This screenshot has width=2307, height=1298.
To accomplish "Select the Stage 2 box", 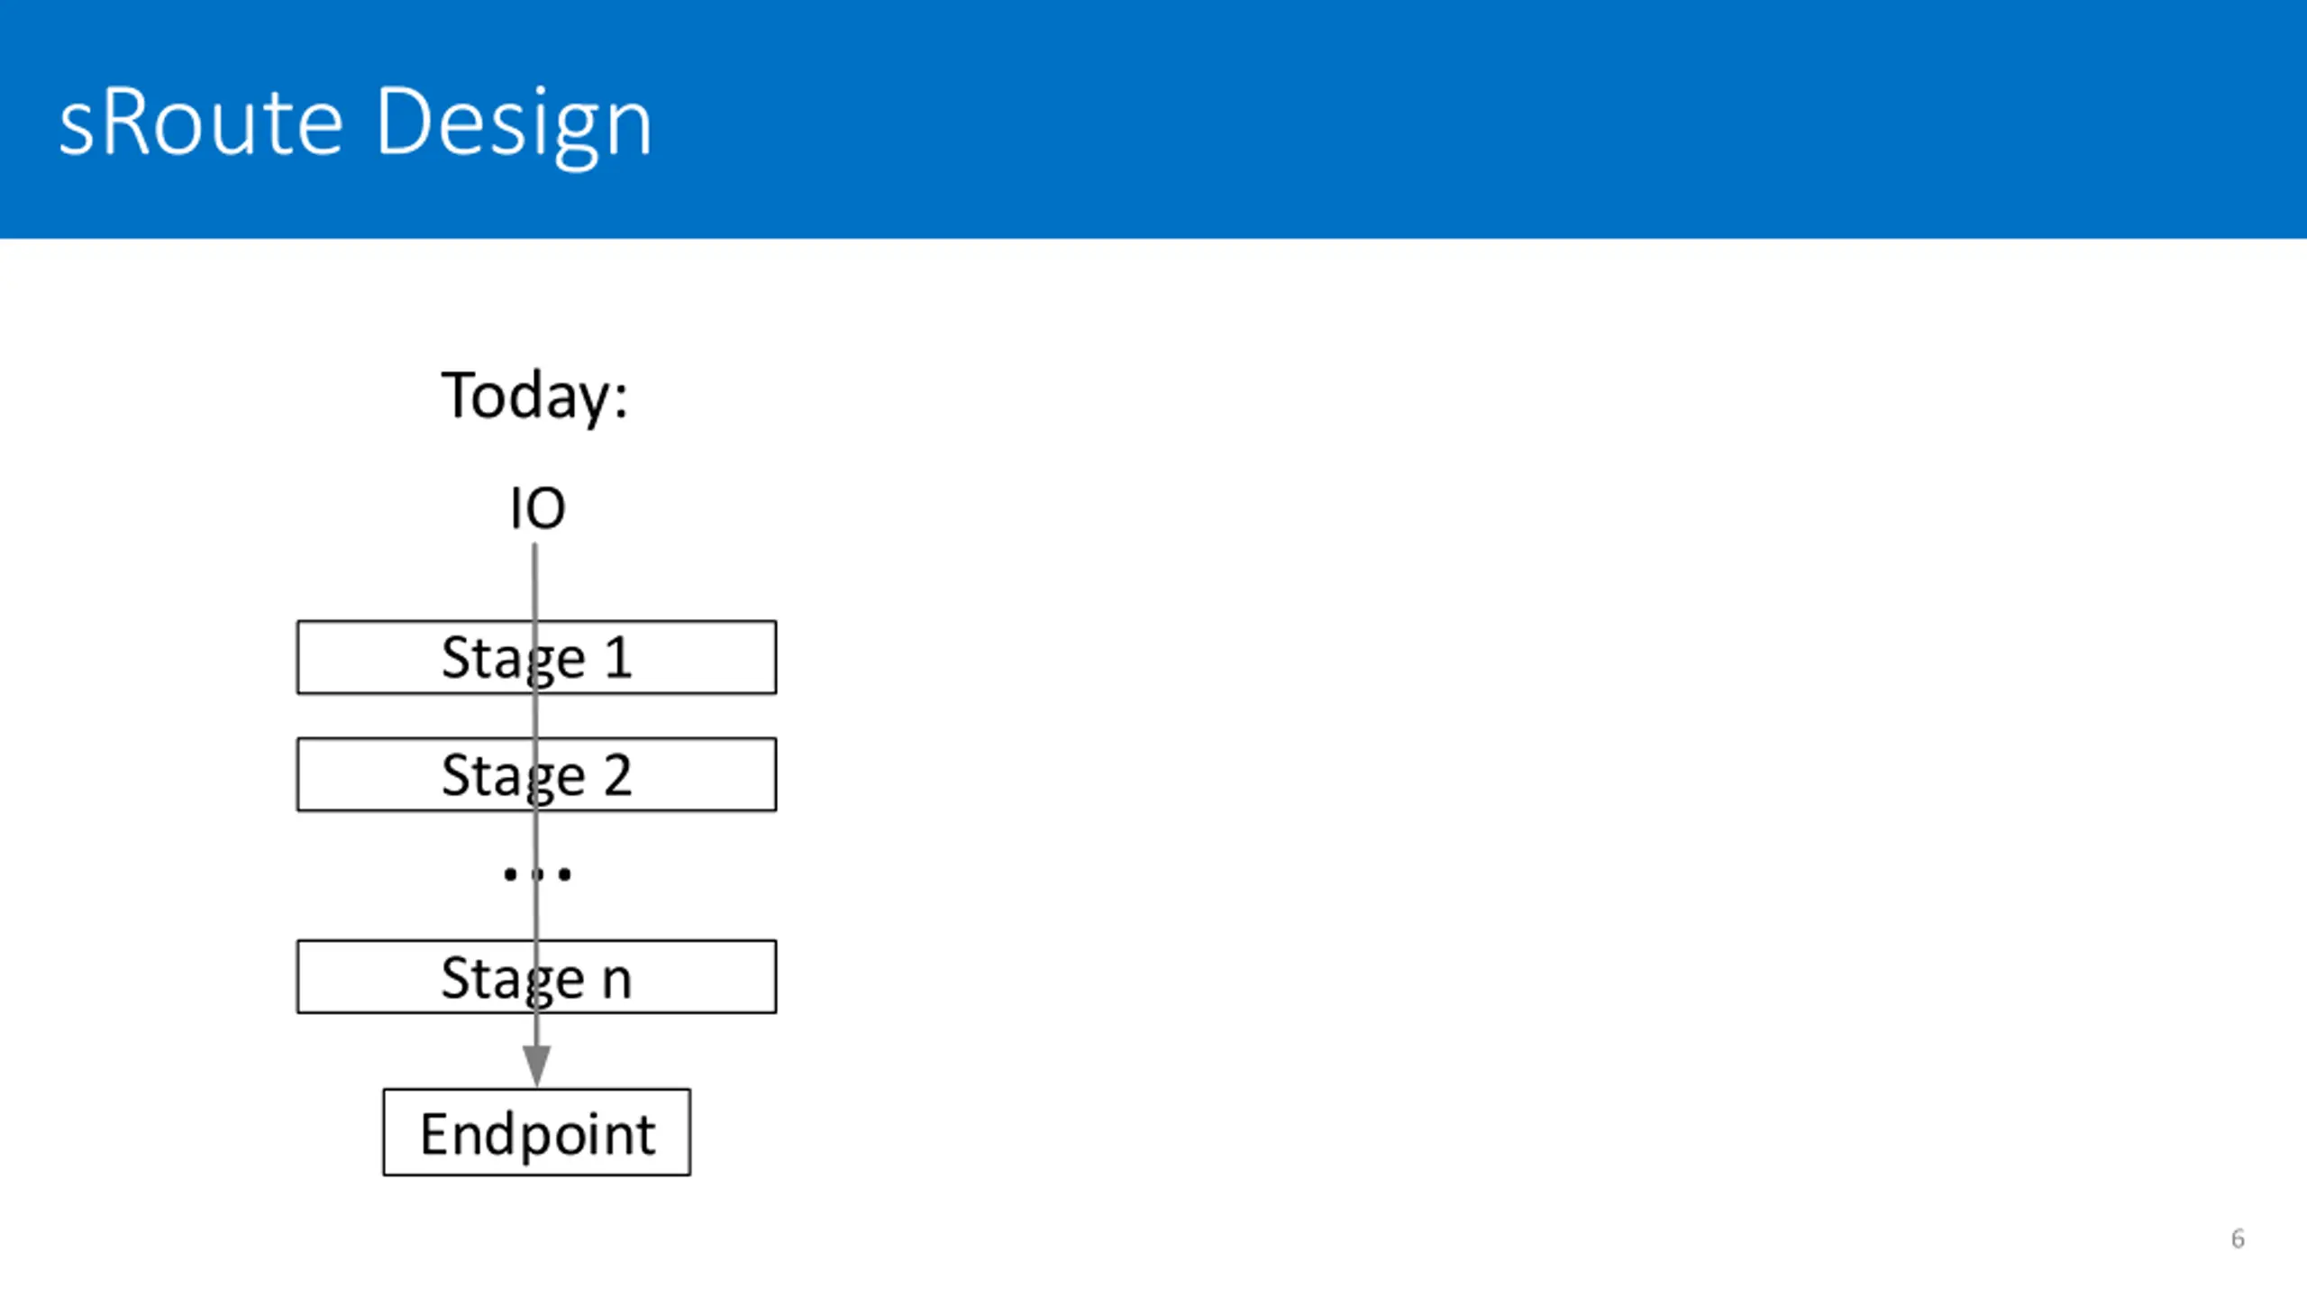I will (536, 774).
